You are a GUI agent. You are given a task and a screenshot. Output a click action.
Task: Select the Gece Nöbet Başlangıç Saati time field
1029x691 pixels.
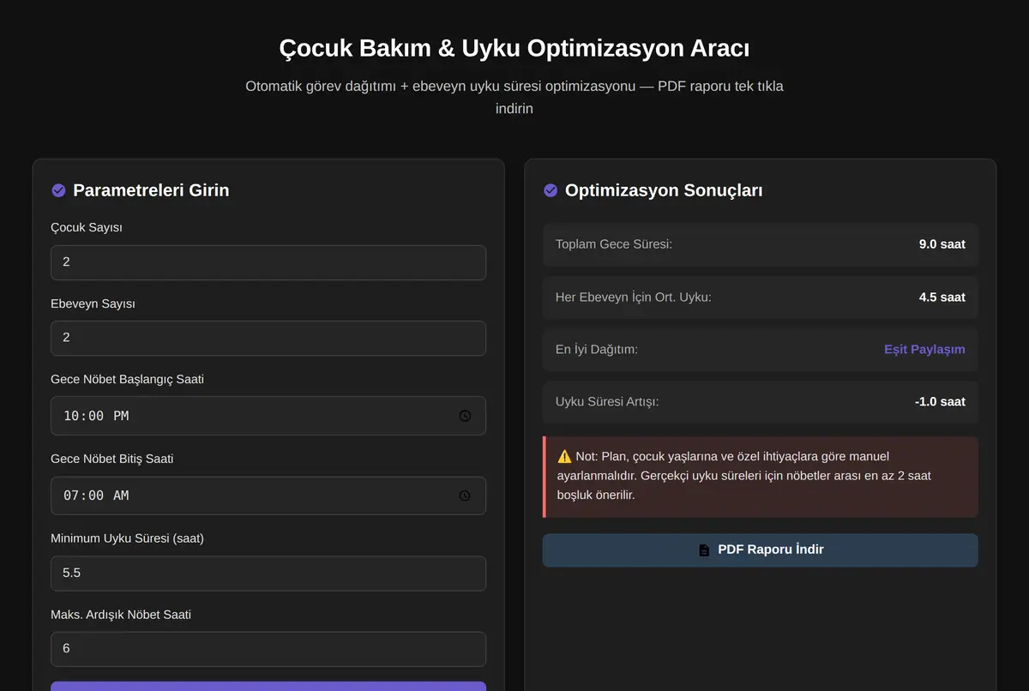(268, 416)
